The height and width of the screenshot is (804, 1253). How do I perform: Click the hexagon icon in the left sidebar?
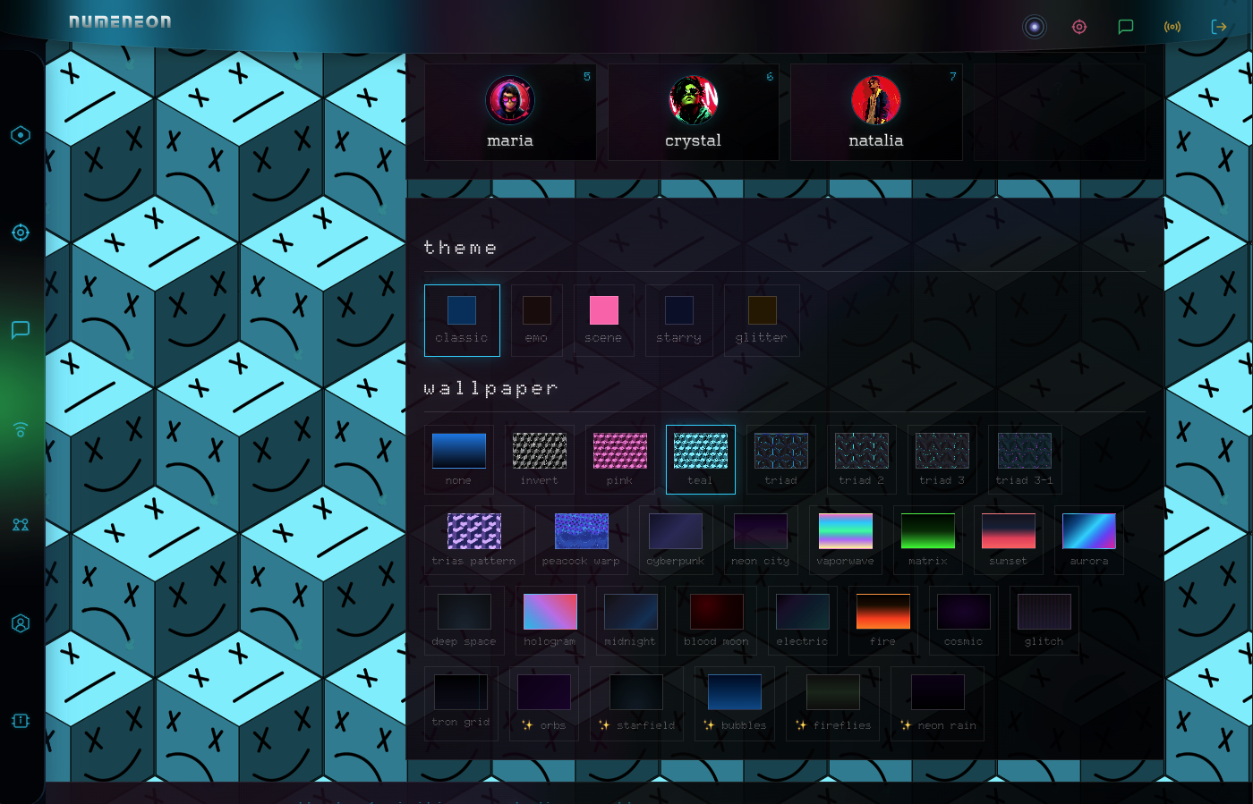[21, 135]
